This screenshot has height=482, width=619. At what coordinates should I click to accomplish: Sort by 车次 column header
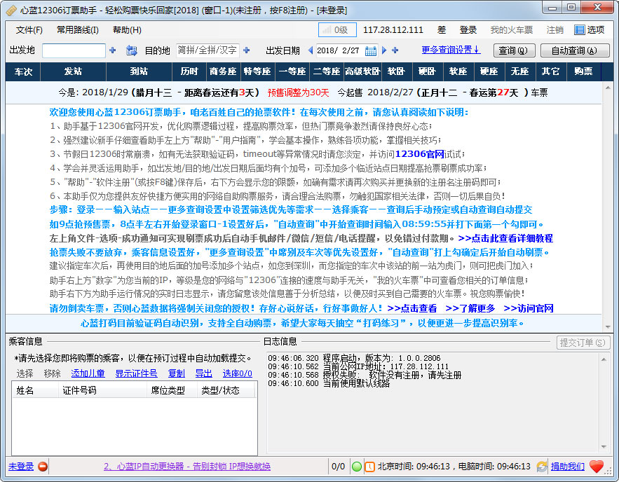point(23,71)
